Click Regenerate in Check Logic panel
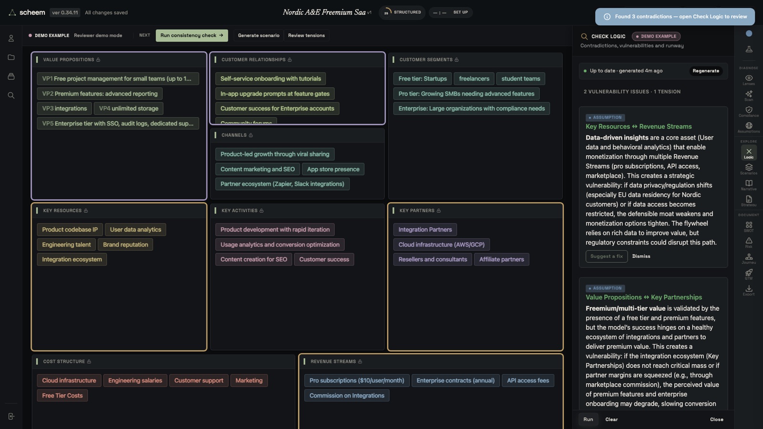The image size is (763, 429). tap(706, 71)
